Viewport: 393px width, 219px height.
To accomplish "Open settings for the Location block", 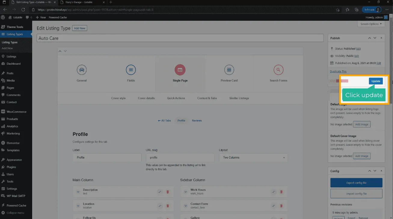I will click(160, 206).
